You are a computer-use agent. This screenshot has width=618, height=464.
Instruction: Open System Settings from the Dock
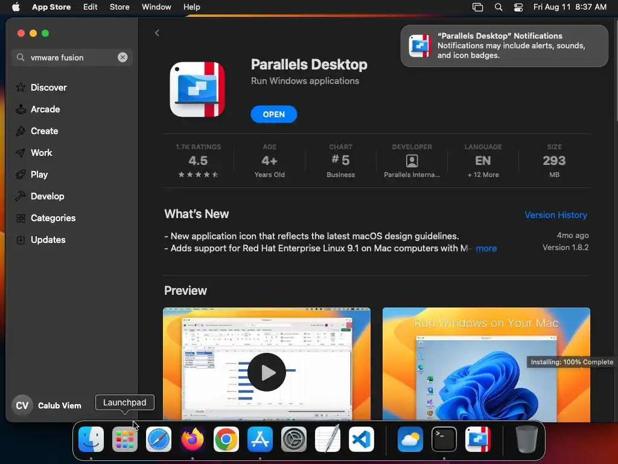pyautogui.click(x=294, y=439)
